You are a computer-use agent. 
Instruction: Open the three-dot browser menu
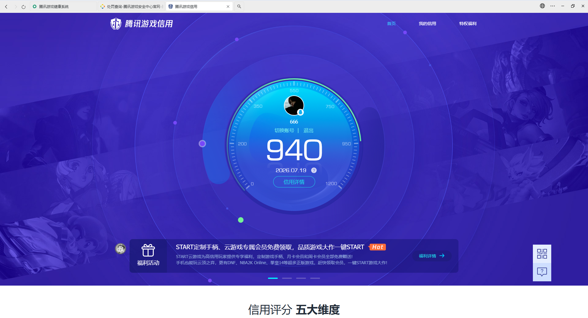tap(552, 6)
